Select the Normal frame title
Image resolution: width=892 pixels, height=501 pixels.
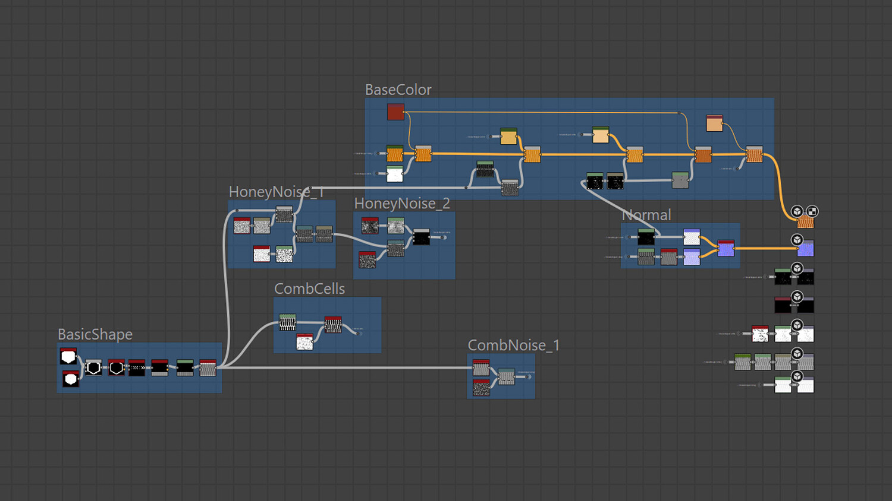[646, 215]
